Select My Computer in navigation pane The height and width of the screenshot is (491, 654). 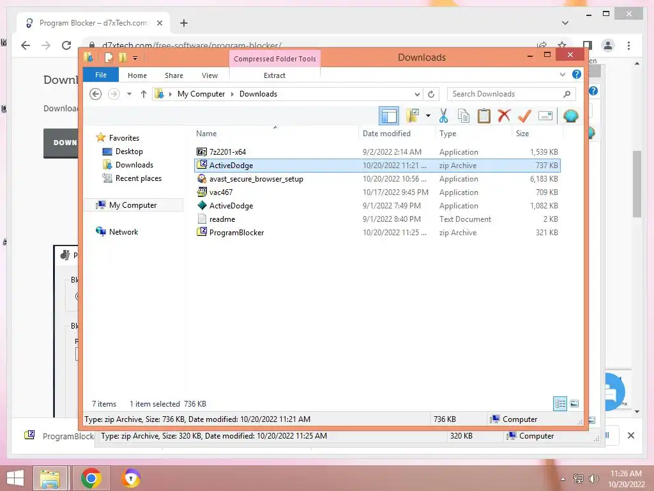133,205
